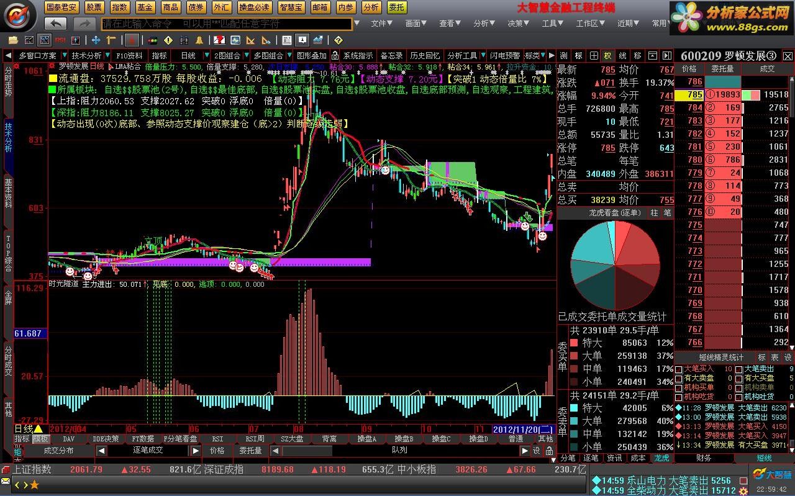Click the envelope icon in the status bar

click(6, 481)
